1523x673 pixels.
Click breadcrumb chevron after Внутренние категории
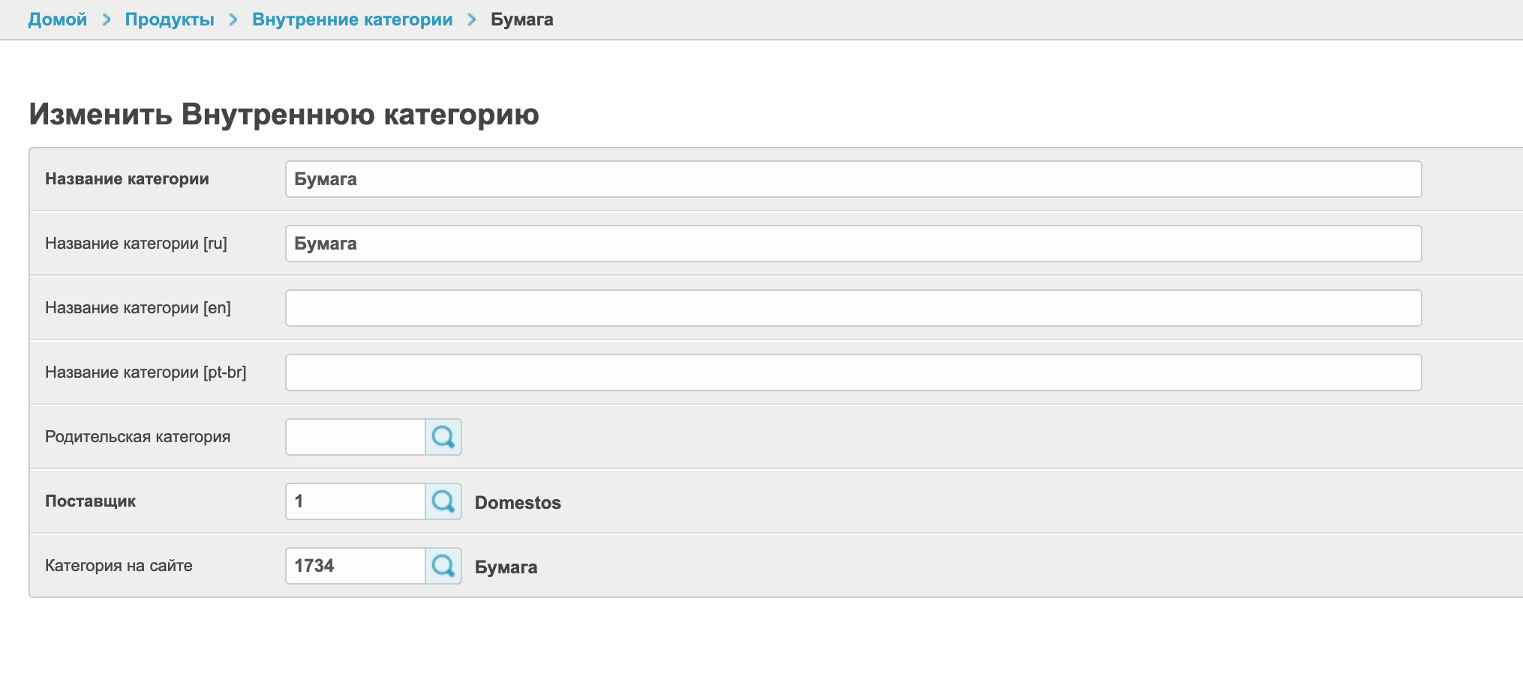pos(472,19)
